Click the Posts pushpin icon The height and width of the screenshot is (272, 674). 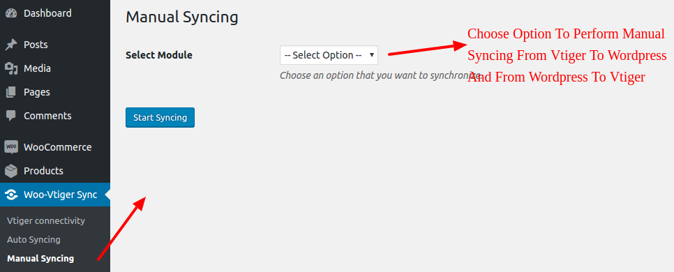11,45
